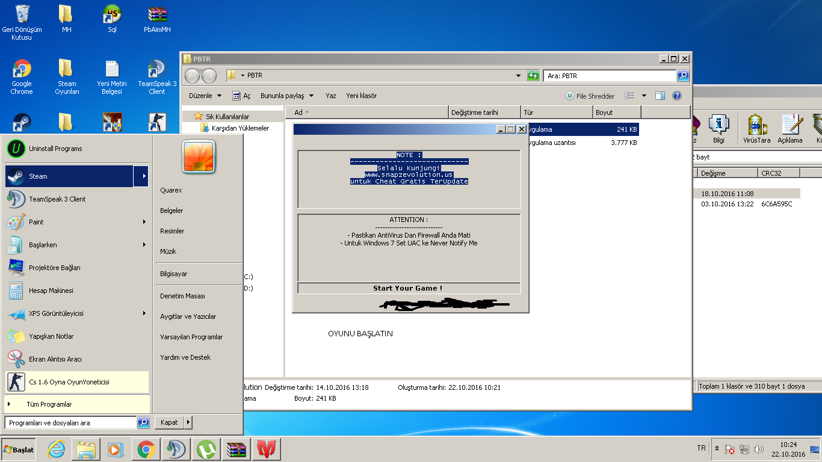Launch the TeamSpeak 3 Client desktop shortcut
This screenshot has width=822, height=462.
(157, 76)
